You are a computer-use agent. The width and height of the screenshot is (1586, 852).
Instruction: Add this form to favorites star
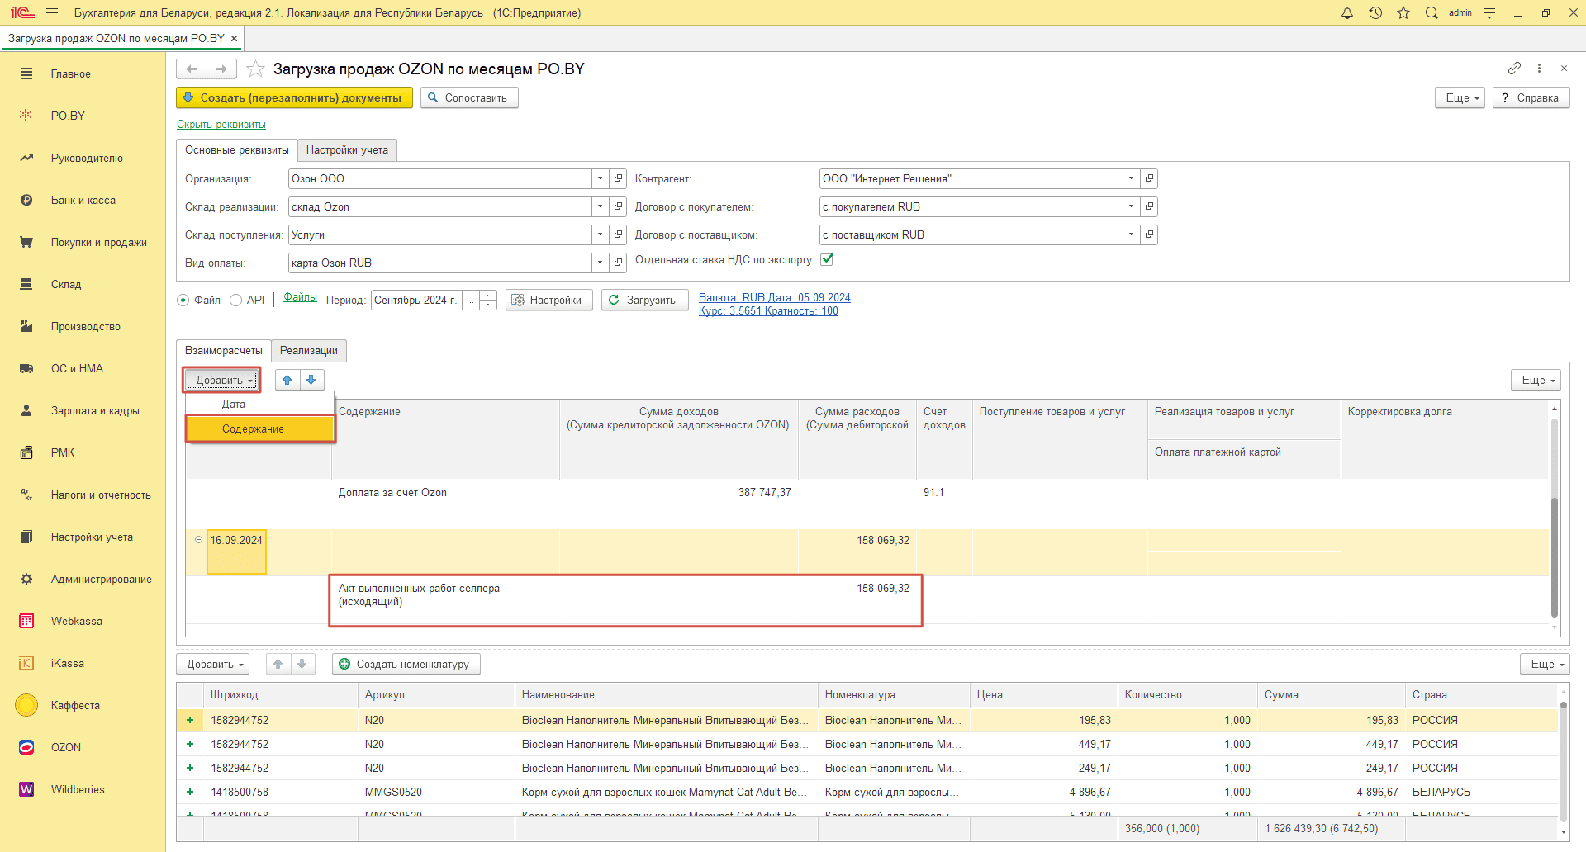255,69
